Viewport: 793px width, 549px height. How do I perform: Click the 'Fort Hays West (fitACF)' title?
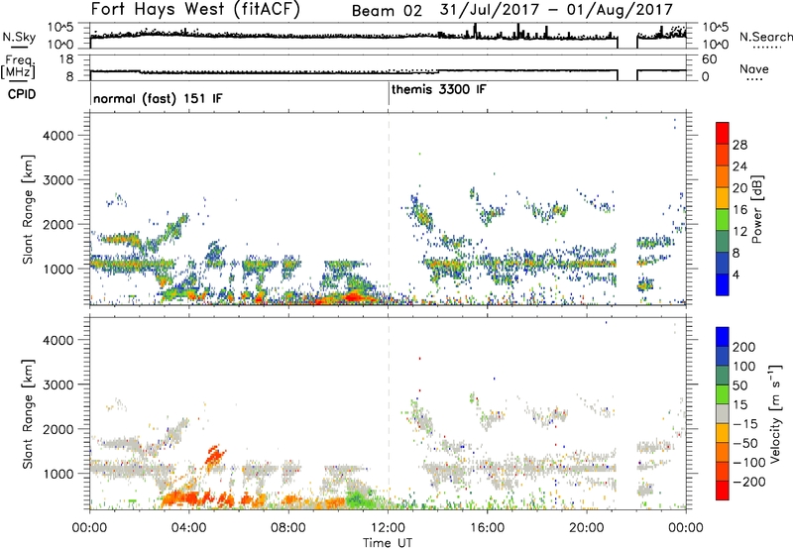pos(195,10)
